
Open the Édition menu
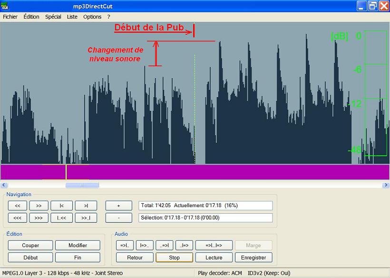pyautogui.click(x=31, y=17)
